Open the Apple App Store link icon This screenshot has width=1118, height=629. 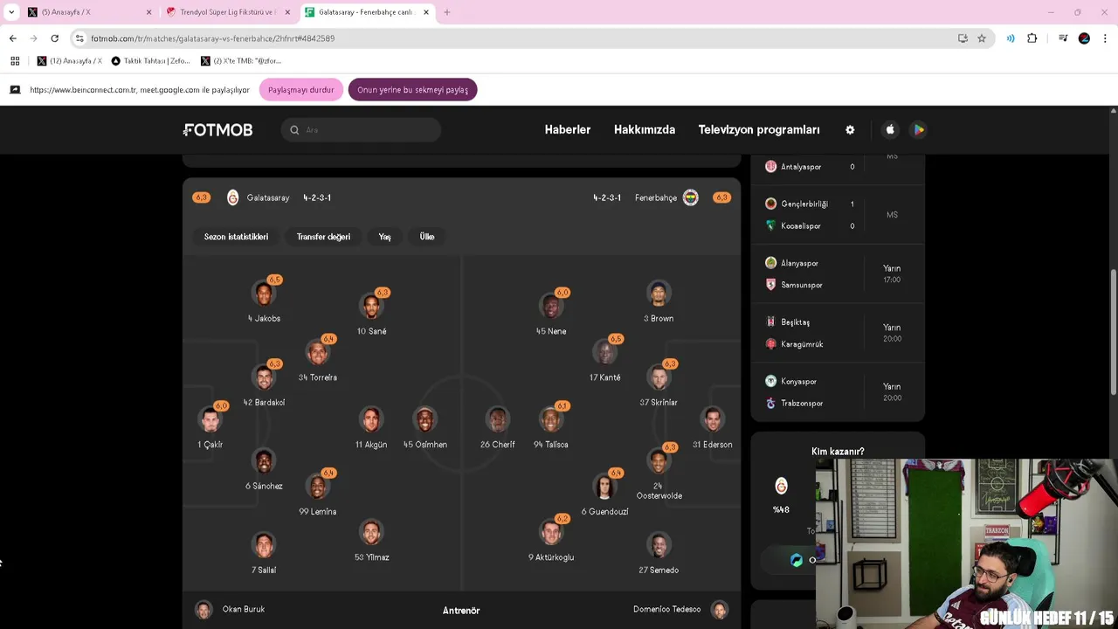pos(890,129)
